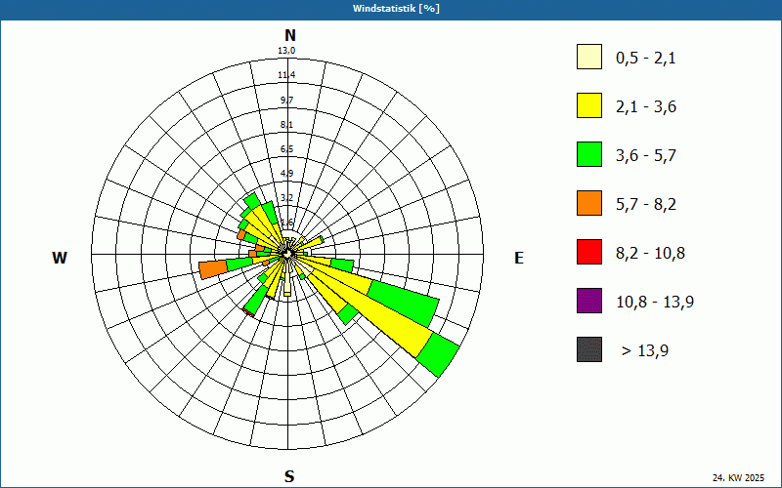Viewport: 782px width, 488px height.
Task: Click the N compass label
Action: click(290, 35)
